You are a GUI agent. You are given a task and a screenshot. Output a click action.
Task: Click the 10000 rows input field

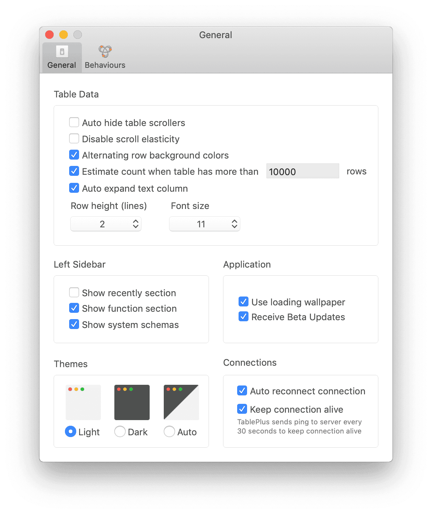(x=302, y=171)
